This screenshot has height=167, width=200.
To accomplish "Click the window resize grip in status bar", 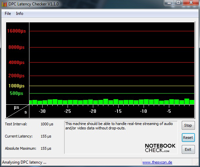I will (197, 164).
